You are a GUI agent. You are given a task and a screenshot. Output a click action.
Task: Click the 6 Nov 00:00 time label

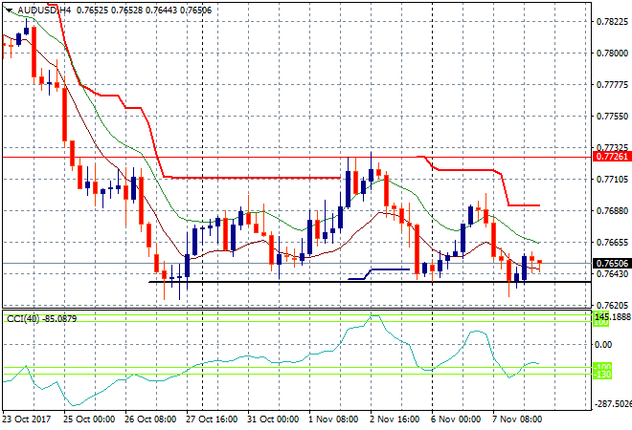(456, 419)
